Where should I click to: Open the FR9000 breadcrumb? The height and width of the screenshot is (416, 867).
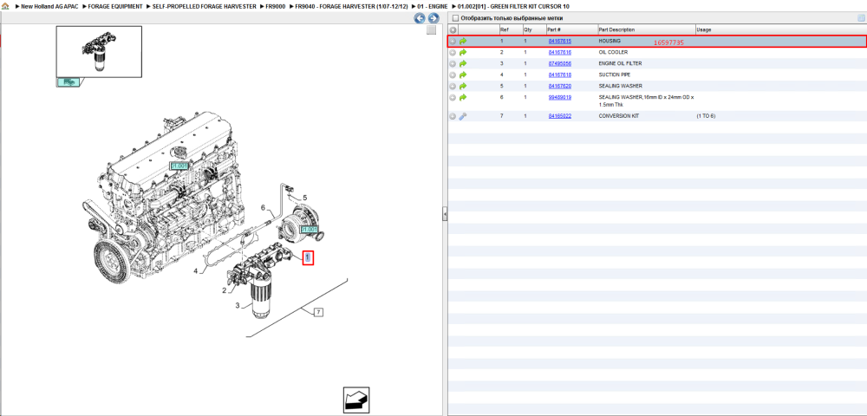click(275, 6)
